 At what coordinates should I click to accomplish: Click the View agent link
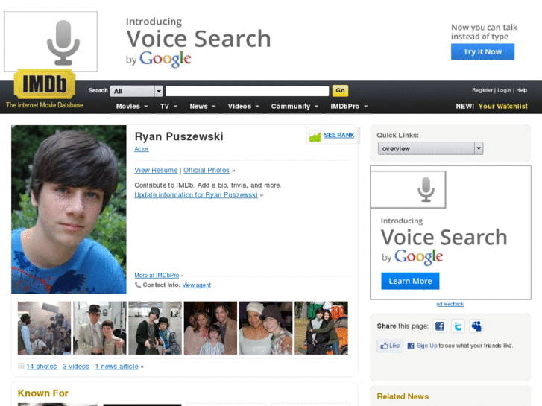(x=196, y=285)
